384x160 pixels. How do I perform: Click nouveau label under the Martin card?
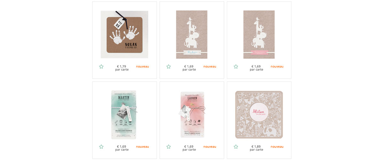[142, 147]
